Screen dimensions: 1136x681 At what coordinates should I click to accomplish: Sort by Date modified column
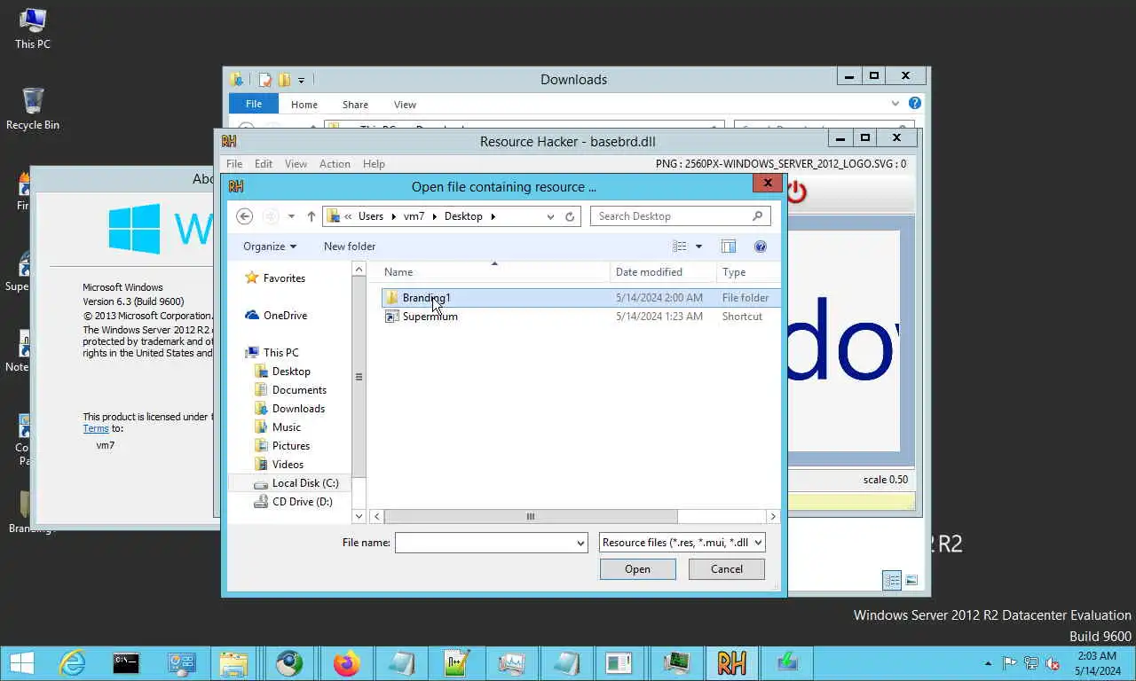pos(663,272)
